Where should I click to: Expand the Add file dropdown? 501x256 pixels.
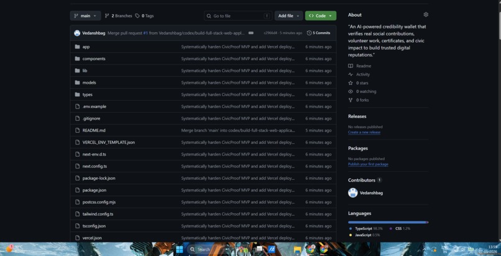pyautogui.click(x=288, y=16)
